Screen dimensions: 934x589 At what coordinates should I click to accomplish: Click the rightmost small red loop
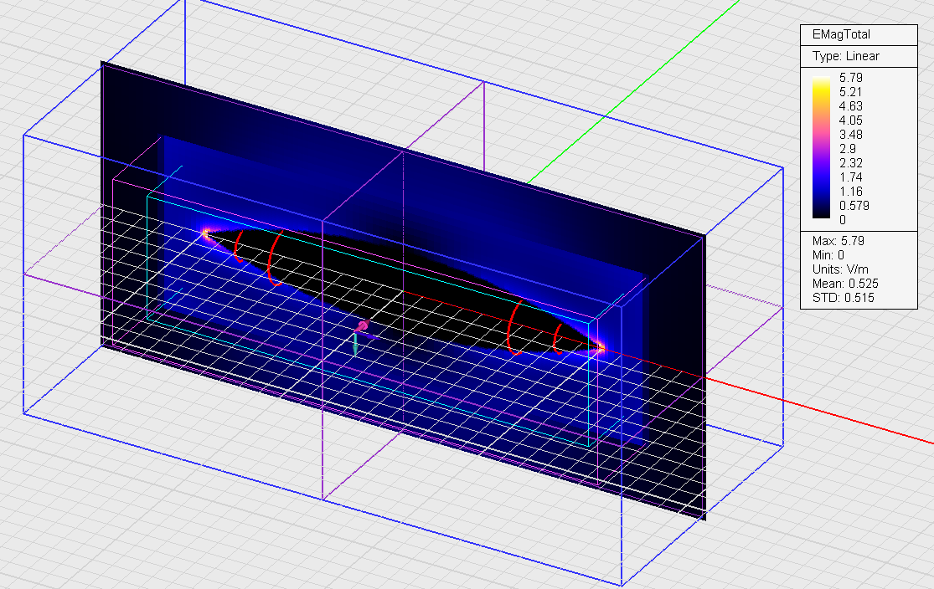tap(557, 338)
